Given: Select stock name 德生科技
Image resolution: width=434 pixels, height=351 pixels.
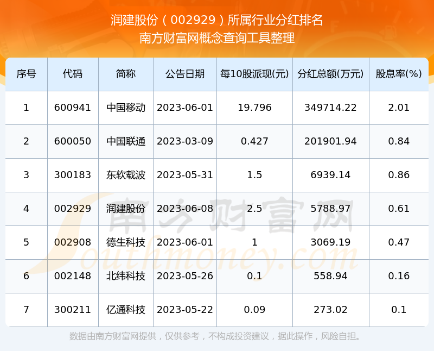Looking at the screenshot, I should coord(126,242).
